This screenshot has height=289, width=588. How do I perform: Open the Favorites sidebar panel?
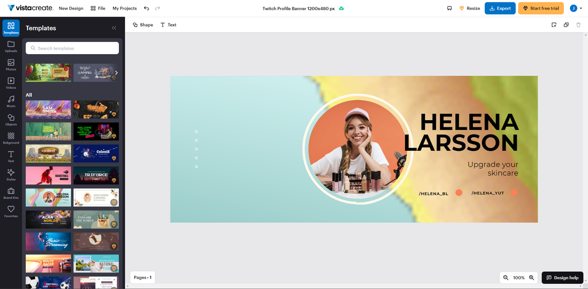click(x=11, y=211)
